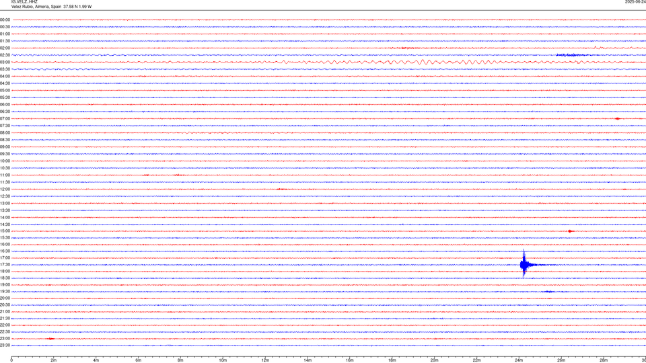
Task: Click the 05:00 row label
Action: pos(5,90)
